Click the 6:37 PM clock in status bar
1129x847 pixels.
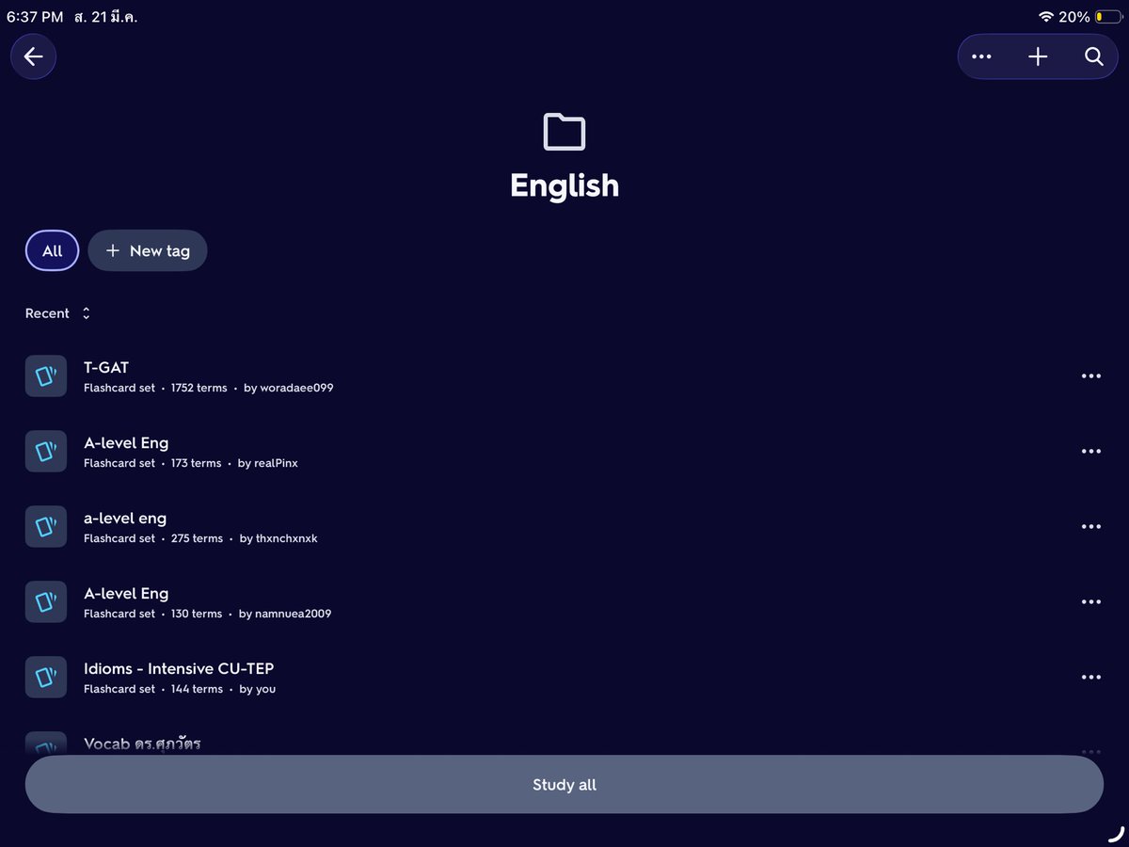pyautogui.click(x=35, y=17)
